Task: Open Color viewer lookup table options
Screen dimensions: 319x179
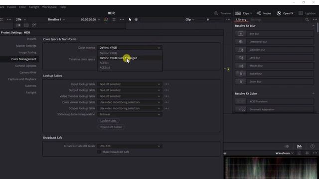Action: click(166, 102)
